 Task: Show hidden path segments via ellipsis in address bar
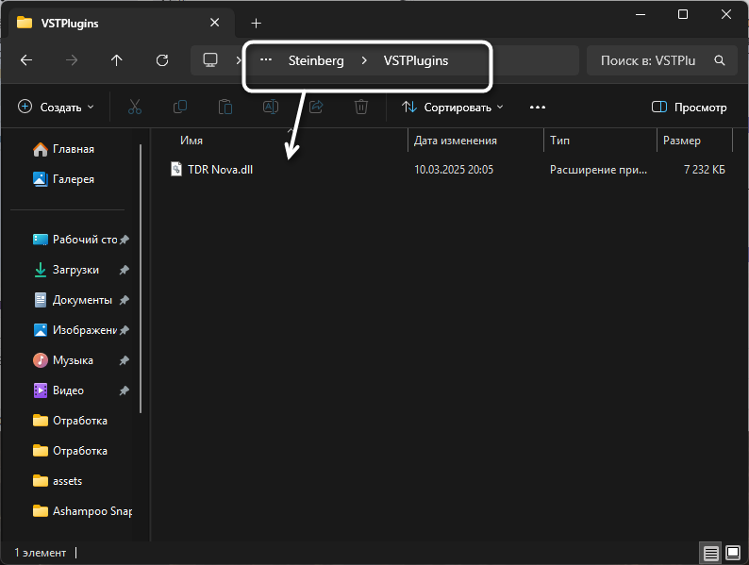click(266, 60)
